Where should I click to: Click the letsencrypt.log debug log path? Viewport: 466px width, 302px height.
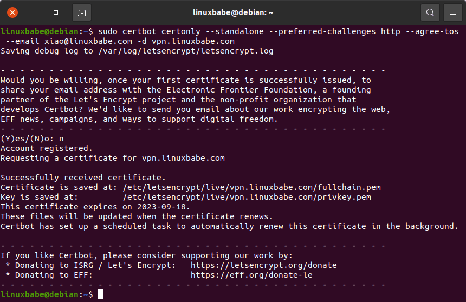(x=185, y=51)
